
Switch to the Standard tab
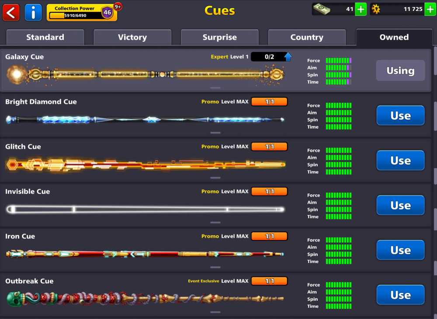click(45, 38)
